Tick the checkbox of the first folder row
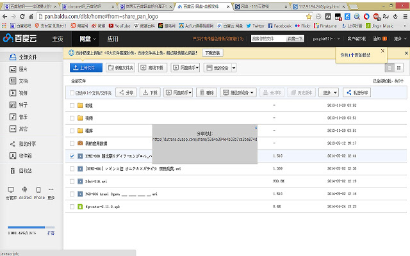 point(72,106)
